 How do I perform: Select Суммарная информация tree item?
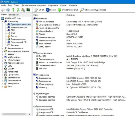[19, 24]
